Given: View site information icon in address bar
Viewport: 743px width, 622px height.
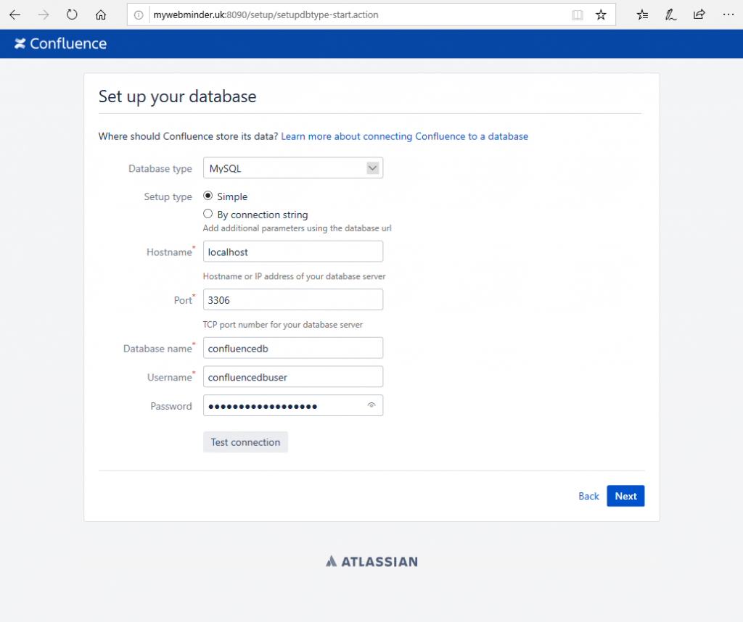Looking at the screenshot, I should (139, 15).
